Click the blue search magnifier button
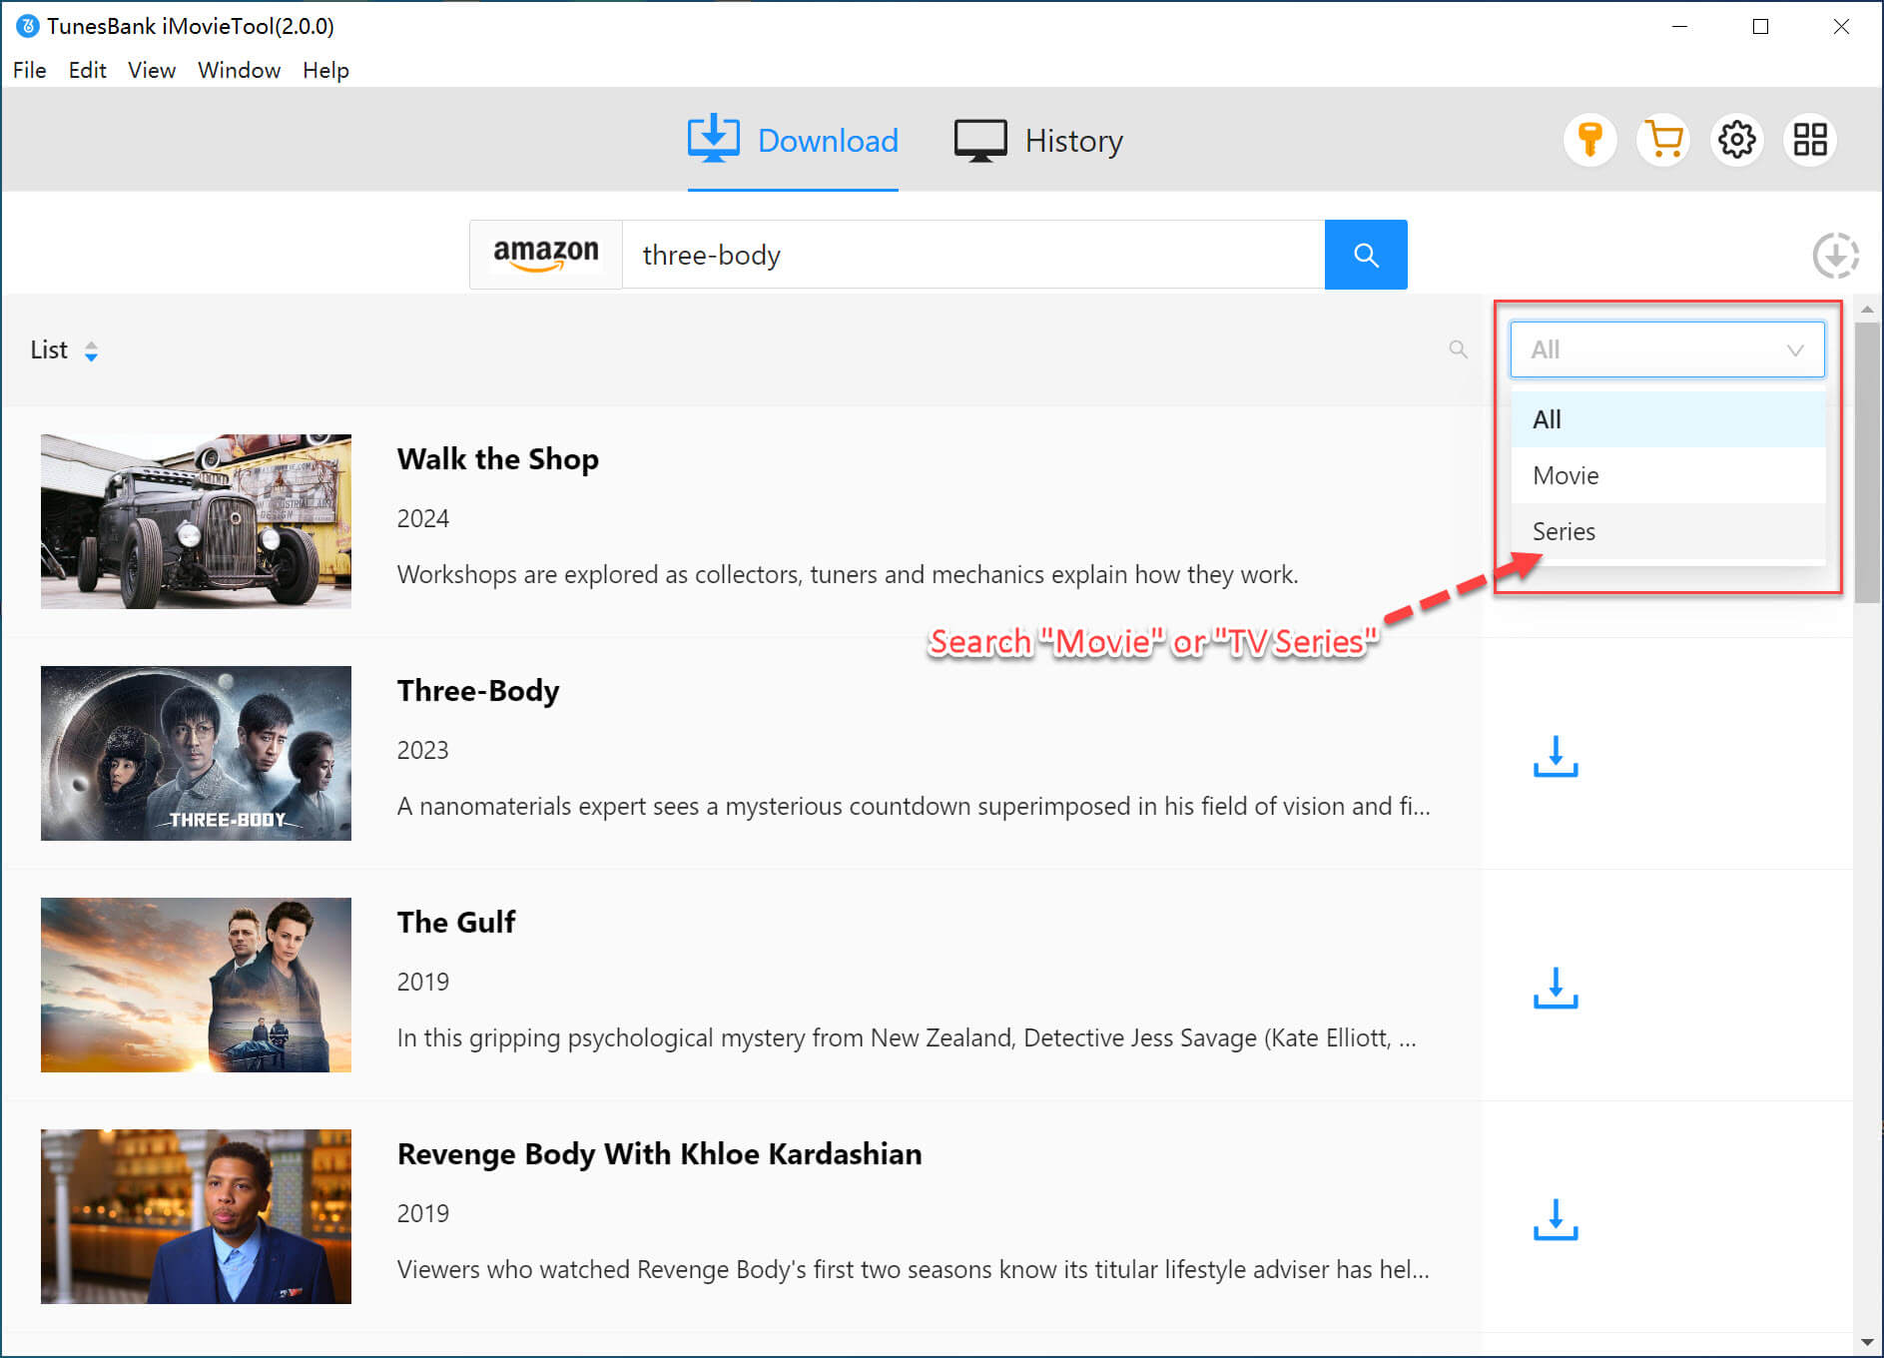The image size is (1884, 1358). (1365, 255)
